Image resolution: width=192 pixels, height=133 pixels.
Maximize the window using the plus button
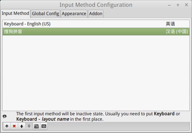pyautogui.click(x=178, y=5)
